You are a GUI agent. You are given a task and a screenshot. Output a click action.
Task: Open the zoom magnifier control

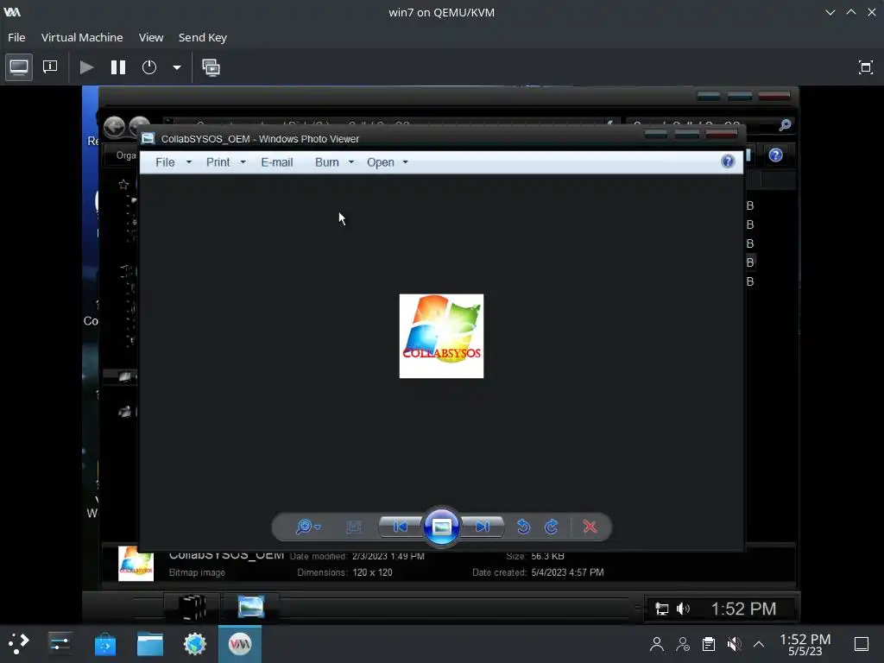[308, 527]
